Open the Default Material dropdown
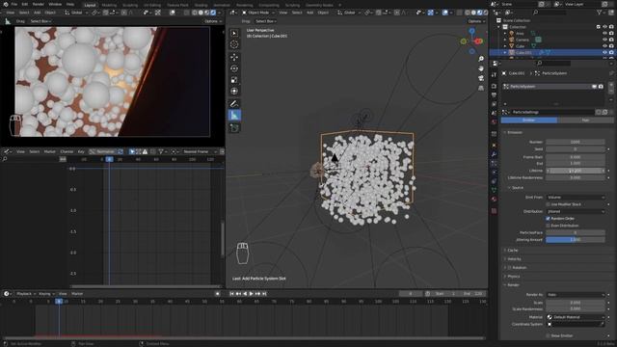Image resolution: width=617 pixels, height=347 pixels. pyautogui.click(x=576, y=317)
